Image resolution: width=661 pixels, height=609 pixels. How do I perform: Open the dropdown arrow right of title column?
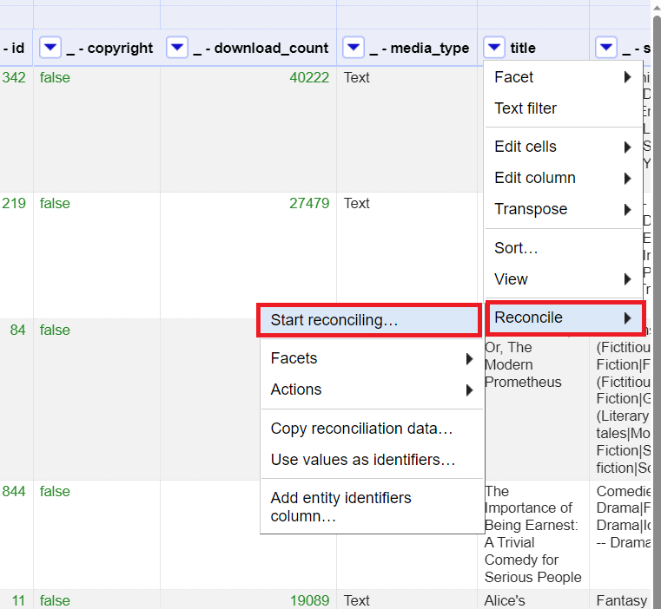tap(606, 48)
